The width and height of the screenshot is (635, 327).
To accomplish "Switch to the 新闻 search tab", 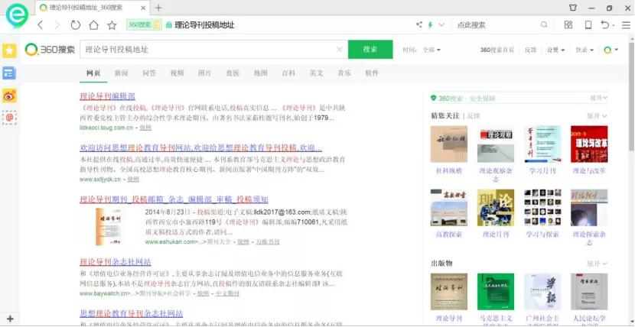I will pyautogui.click(x=121, y=73).
